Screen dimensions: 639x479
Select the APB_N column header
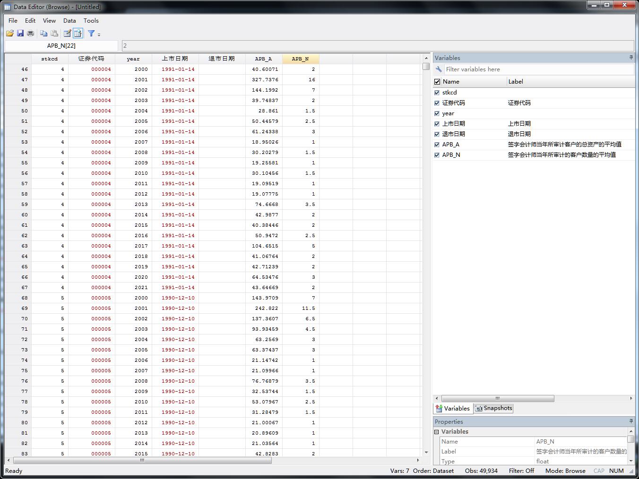coord(301,59)
